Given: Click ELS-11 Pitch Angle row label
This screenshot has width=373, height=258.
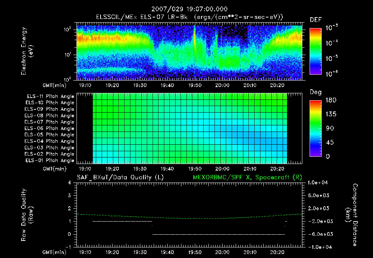Looking at the screenshot, I should pos(50,97).
